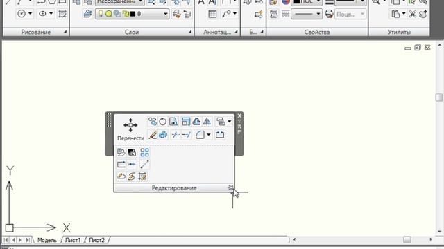Screen dimensions: 444x249
Task: Select the Align tool with diagonal line
Action: 144,165
